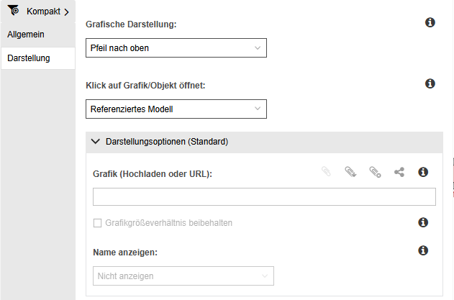Show info for Klick auf Grafik/Objekt öffnet

tap(430, 83)
